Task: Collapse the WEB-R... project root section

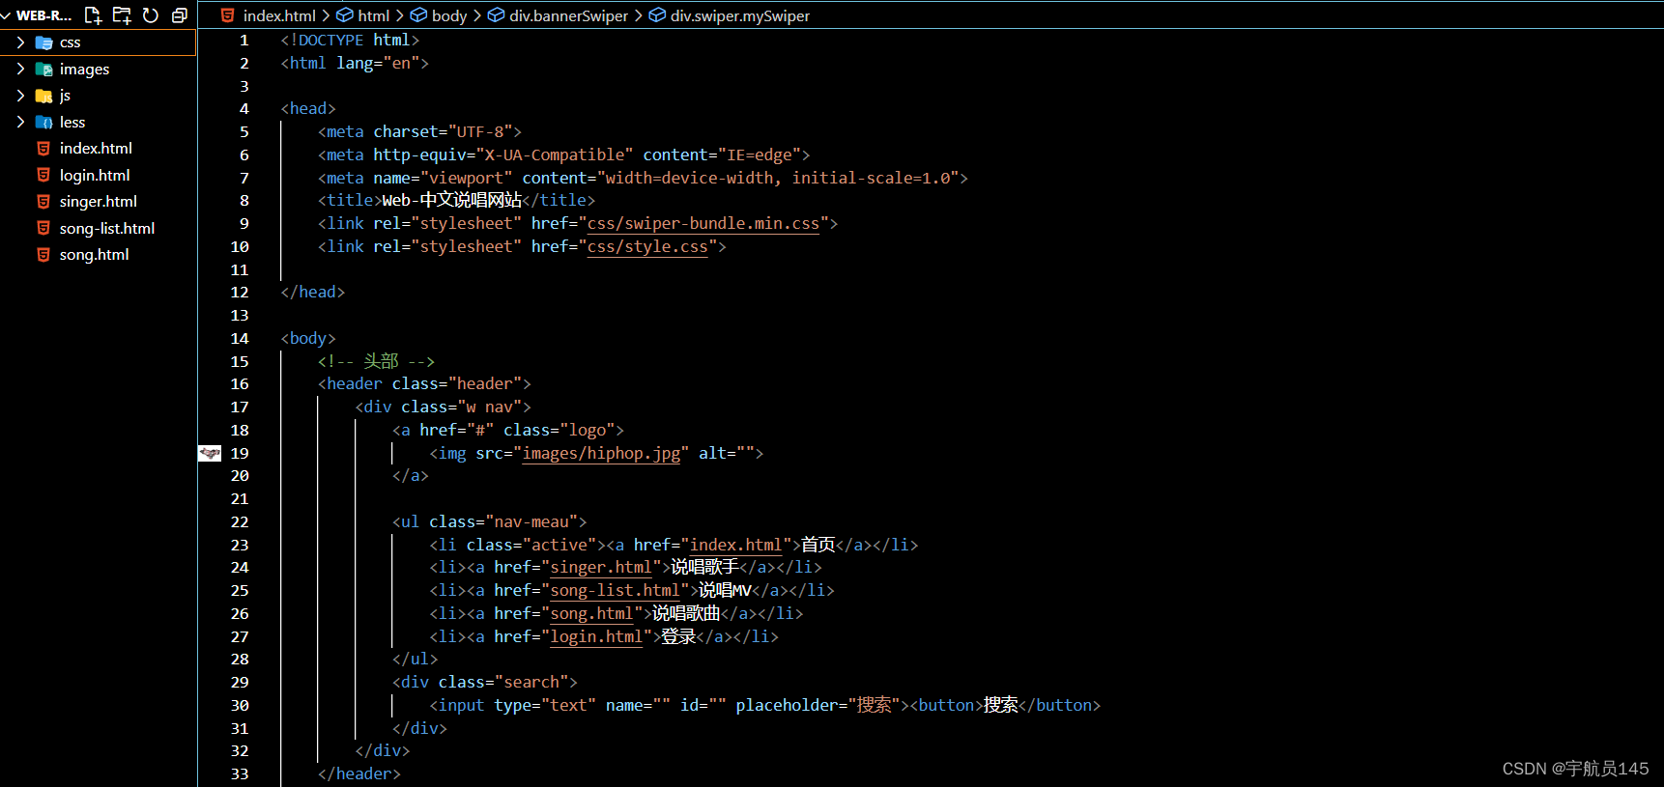Action: click(x=6, y=15)
